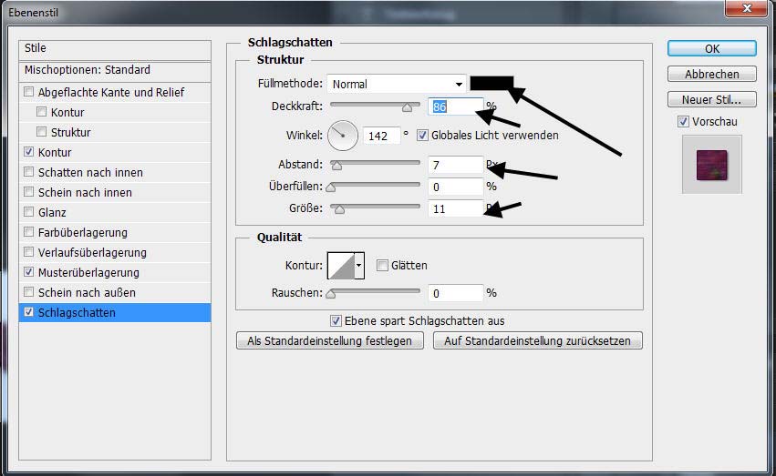Open the Schein nach außen settings
Image resolution: width=776 pixels, height=476 pixels.
[x=87, y=292]
